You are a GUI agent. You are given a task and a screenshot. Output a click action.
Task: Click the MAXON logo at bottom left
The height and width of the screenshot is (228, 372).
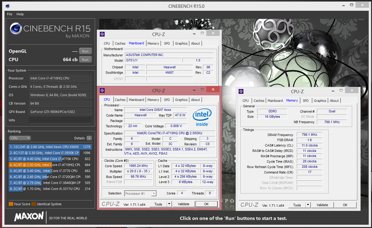click(x=29, y=217)
